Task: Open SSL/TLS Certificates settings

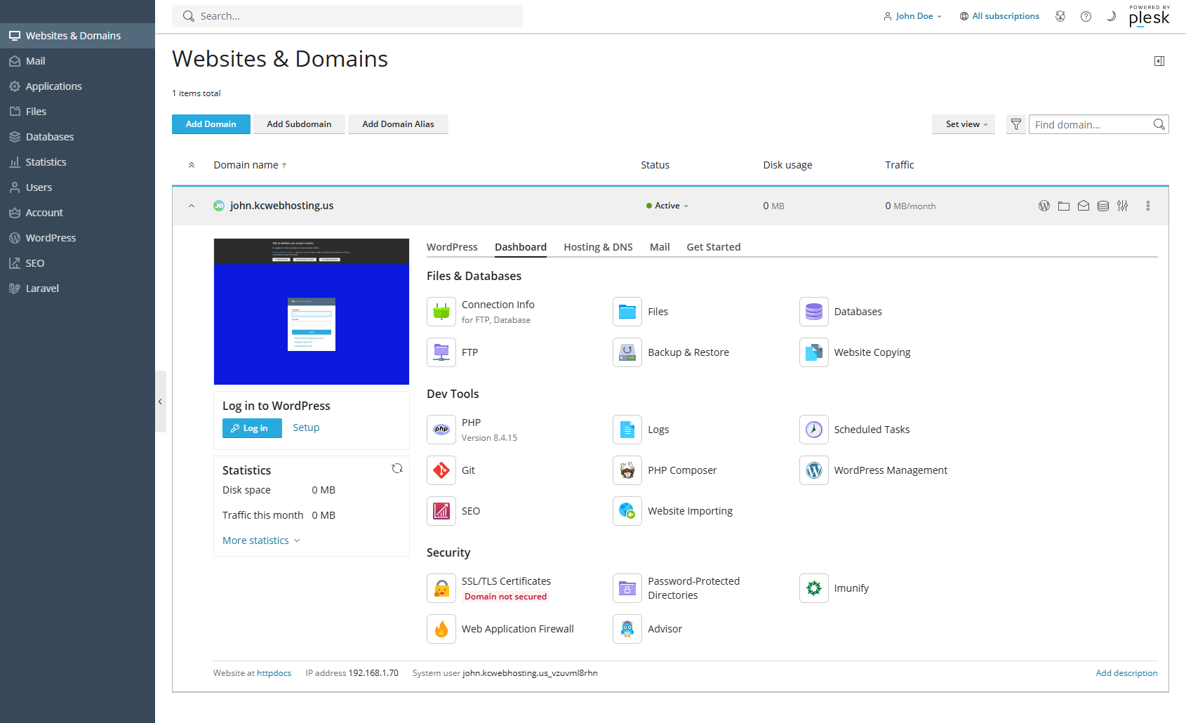Action: tap(506, 581)
